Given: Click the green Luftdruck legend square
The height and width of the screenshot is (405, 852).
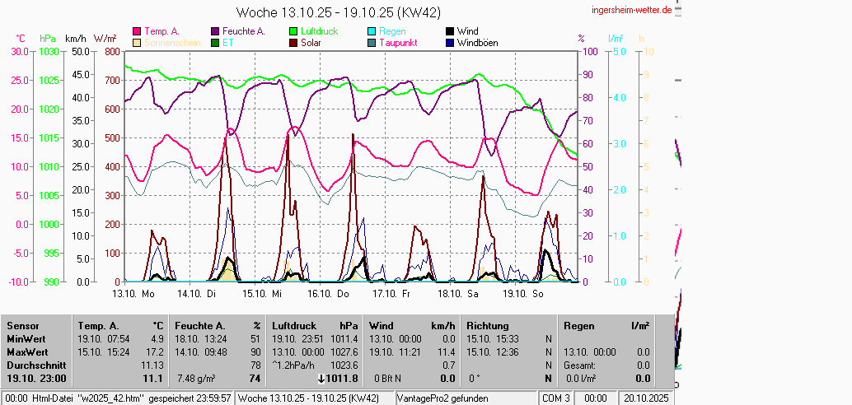Looking at the screenshot, I should point(293,31).
